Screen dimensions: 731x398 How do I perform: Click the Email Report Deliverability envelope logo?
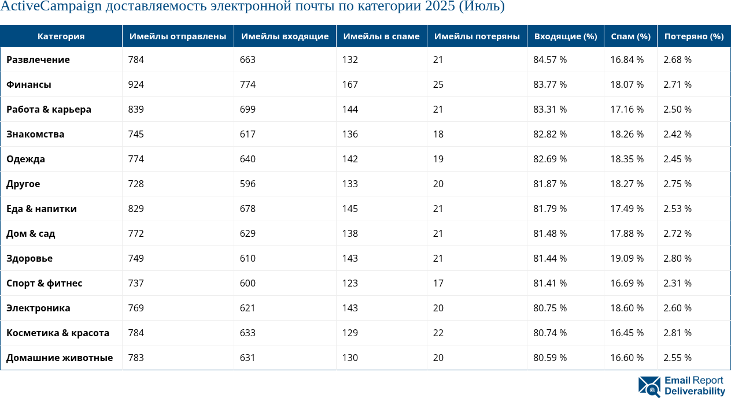tap(649, 386)
